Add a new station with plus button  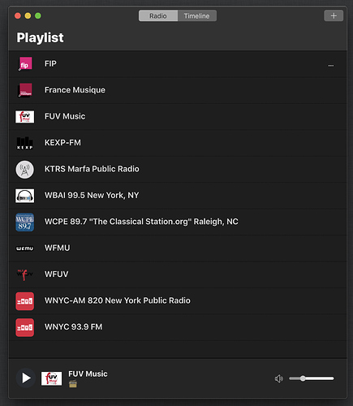tap(334, 15)
